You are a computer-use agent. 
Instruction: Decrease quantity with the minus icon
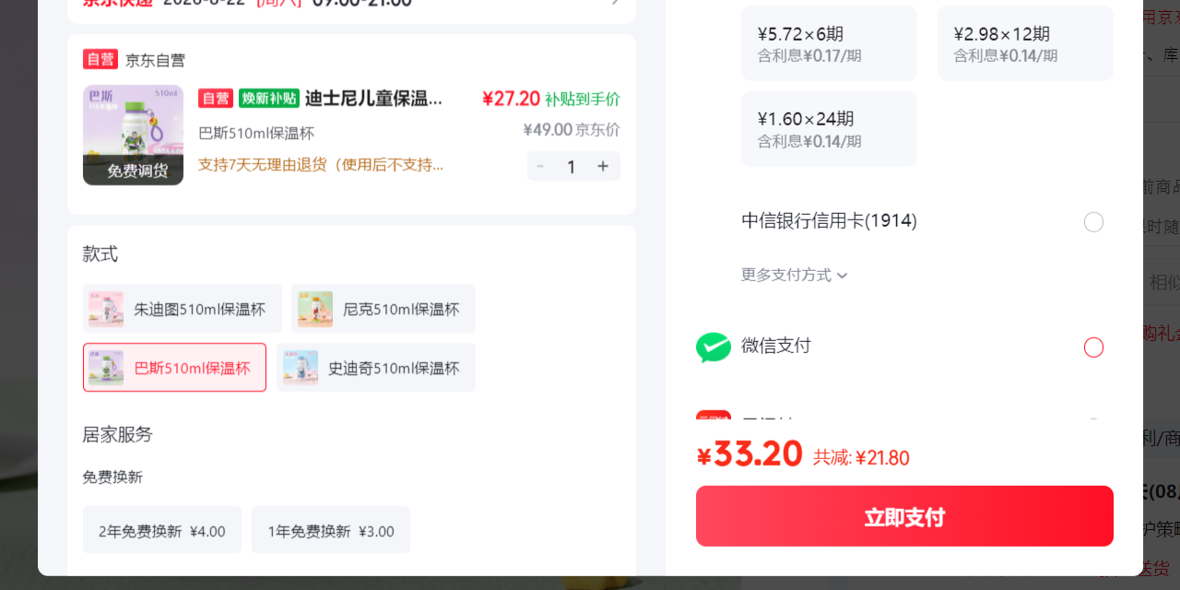point(540,166)
